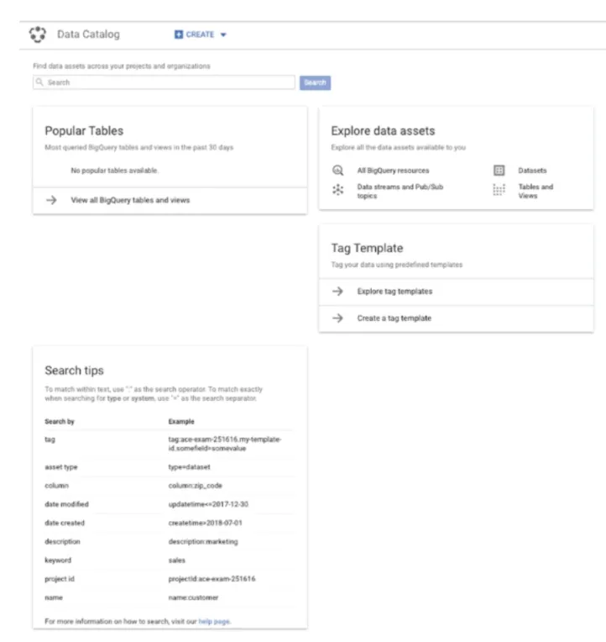Click the Search tips heading
Screen dimensions: 606x642
coord(75,371)
